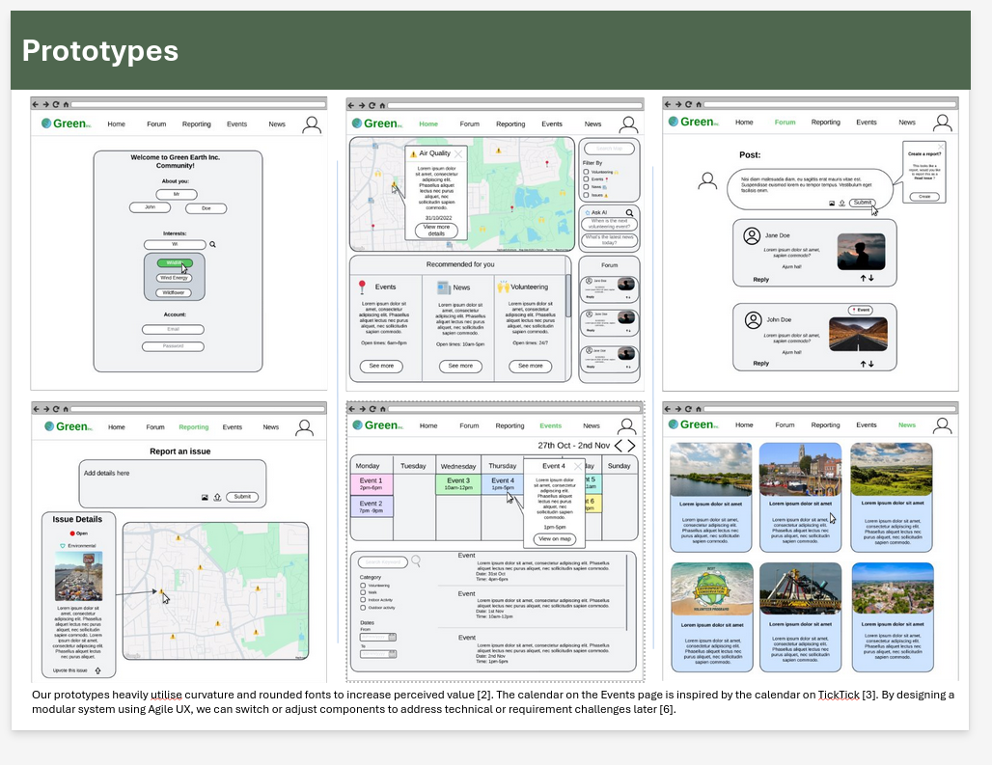Close the Air Quality popup on the map
Viewport: 992px width, 765px height.
[x=458, y=153]
